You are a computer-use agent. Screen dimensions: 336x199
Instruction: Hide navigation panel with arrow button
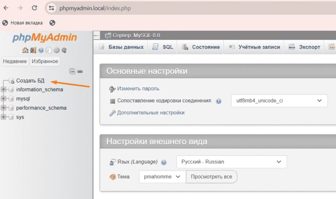(97, 35)
